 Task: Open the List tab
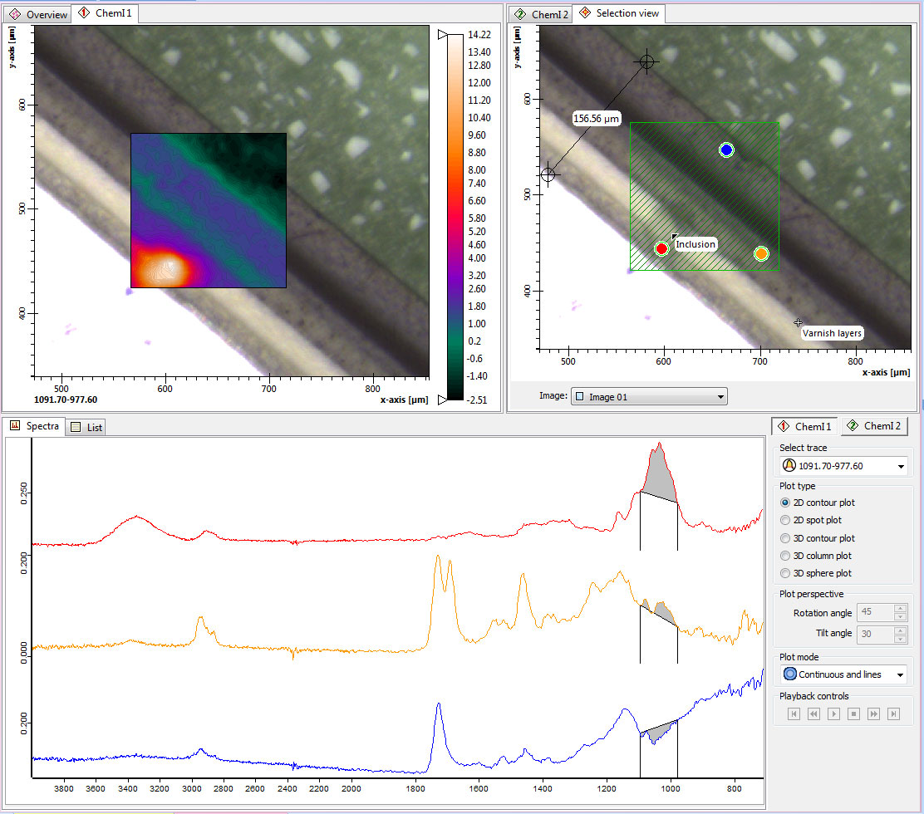86,427
